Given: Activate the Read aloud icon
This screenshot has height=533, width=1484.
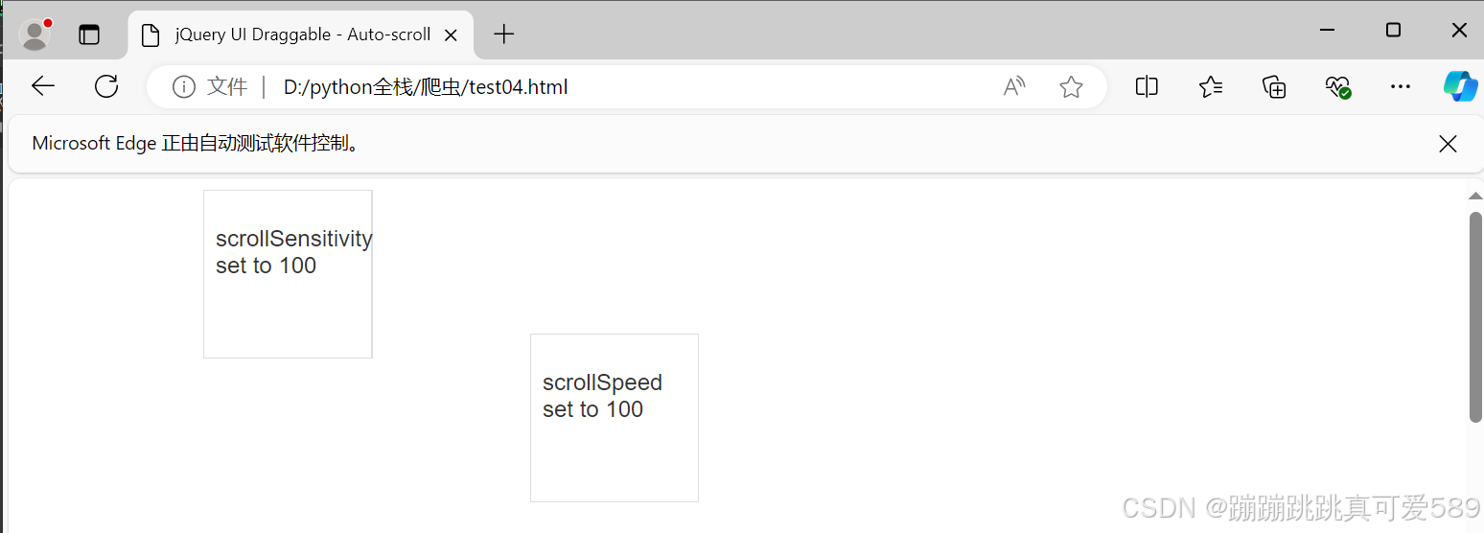Looking at the screenshot, I should [x=1014, y=87].
